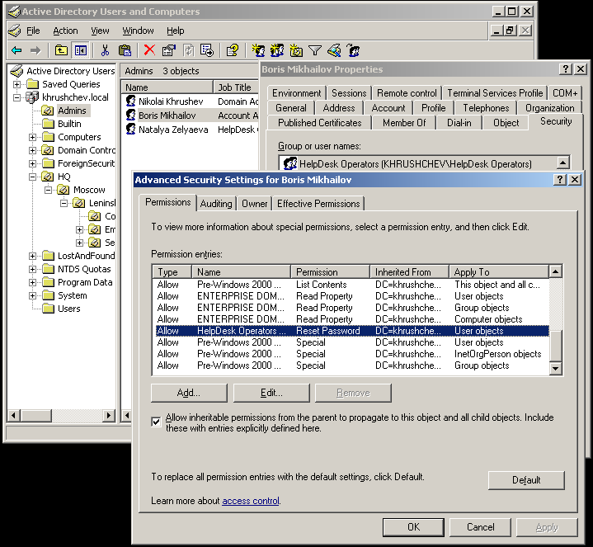
Task: Open the access control help link
Action: click(x=251, y=501)
